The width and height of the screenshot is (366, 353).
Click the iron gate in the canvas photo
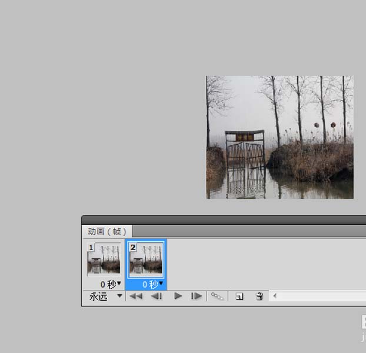[245, 165]
